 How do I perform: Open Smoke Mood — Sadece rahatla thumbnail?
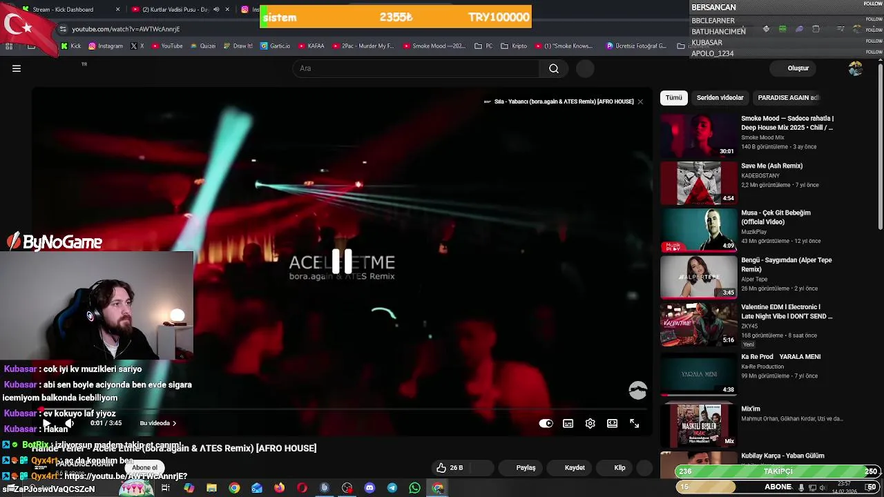tap(699, 136)
